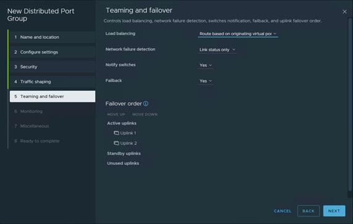The image size is (353, 224).
Task: Select the Standby uplinks group
Action: [x=124, y=153]
